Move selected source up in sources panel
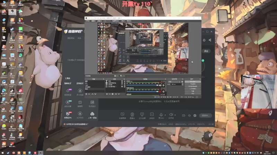This screenshot has width=277, height=155. tap(116, 94)
